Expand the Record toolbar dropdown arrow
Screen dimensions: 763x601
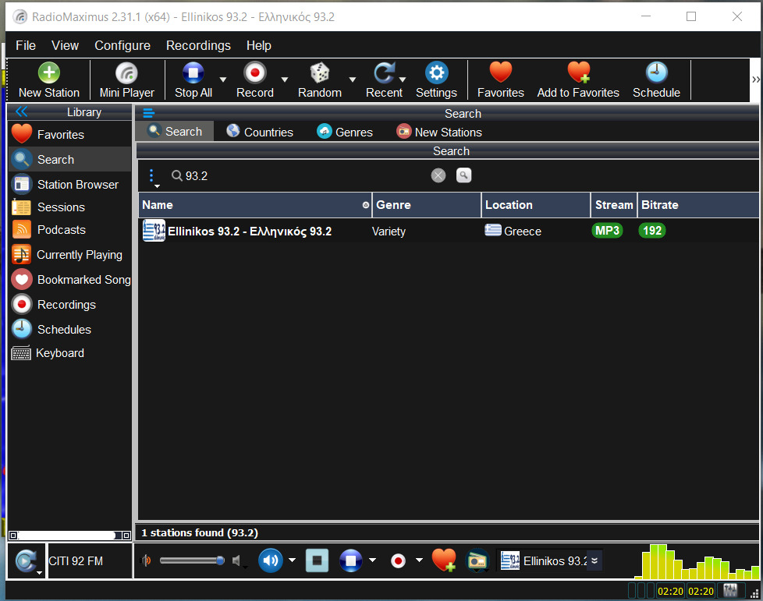tap(285, 80)
